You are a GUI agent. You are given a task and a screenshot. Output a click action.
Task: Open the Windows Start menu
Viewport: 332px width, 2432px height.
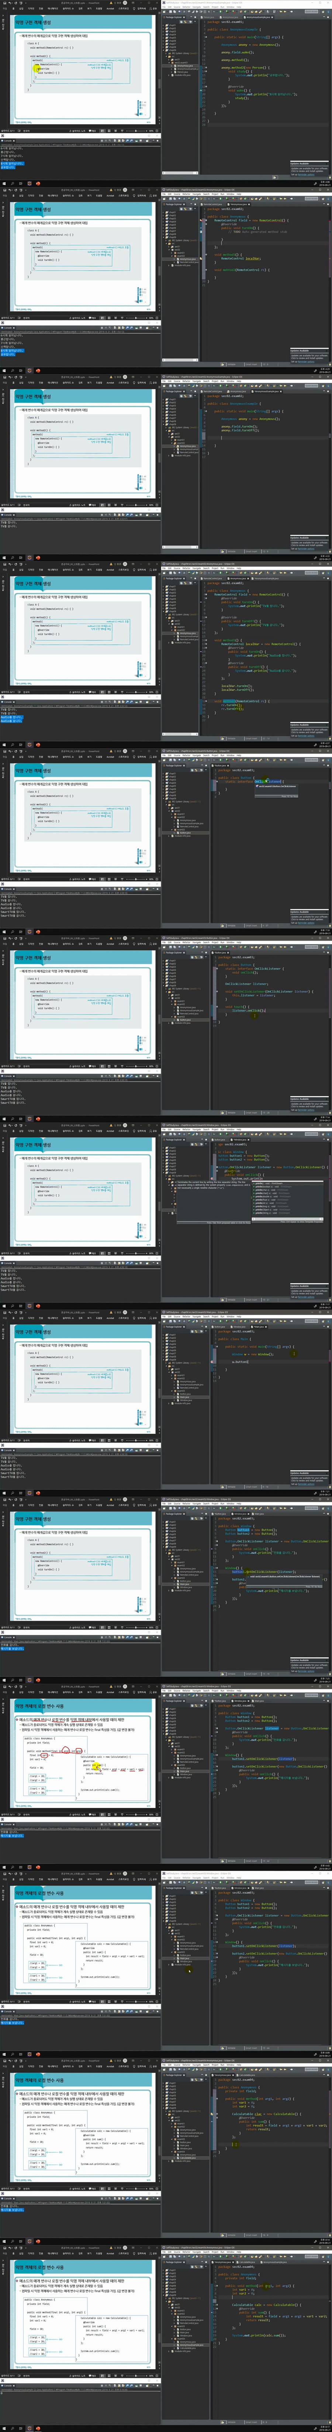point(3,183)
